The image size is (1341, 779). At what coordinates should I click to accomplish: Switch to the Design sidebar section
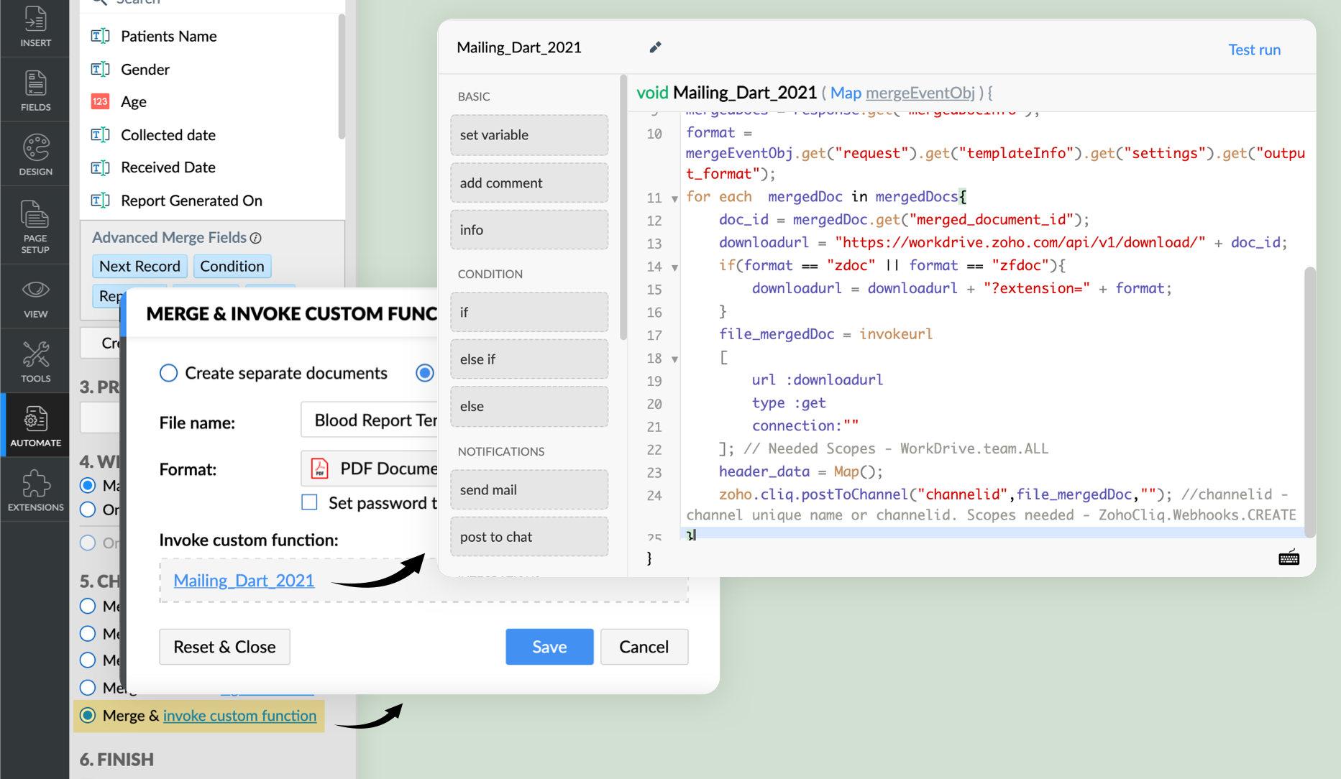click(x=35, y=155)
